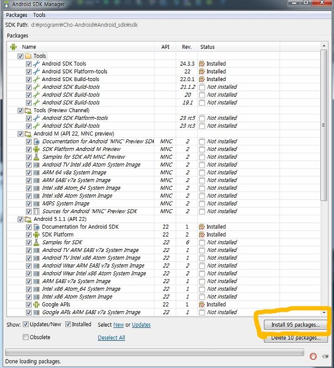Click the system image icon of ARM 64 v8a System Image
This screenshot has width=334, height=368.
[37, 173]
